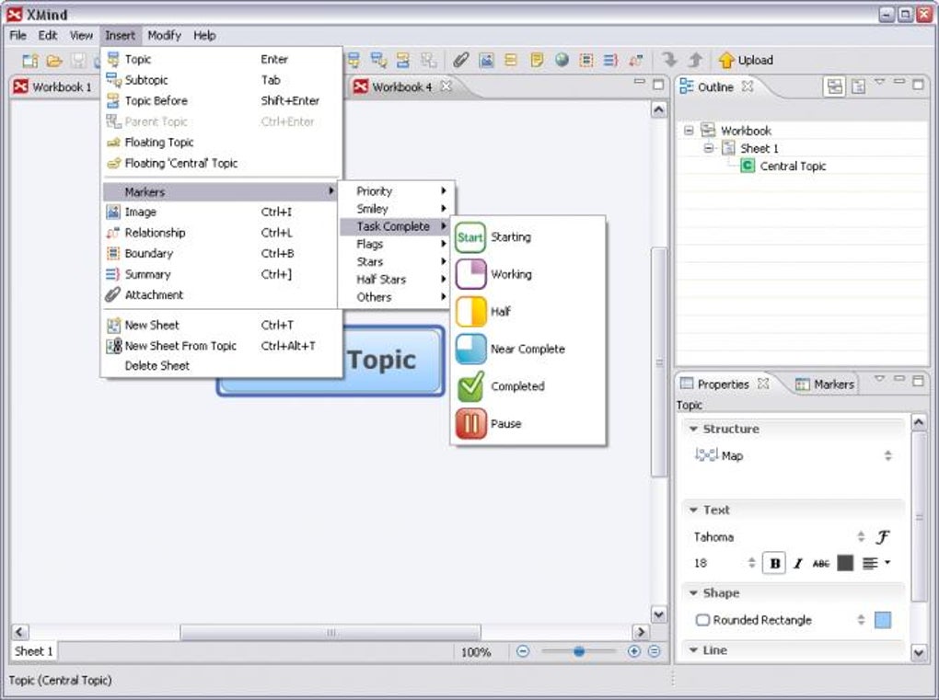
Task: Toggle strikethrough ABC formatting
Action: click(x=820, y=564)
